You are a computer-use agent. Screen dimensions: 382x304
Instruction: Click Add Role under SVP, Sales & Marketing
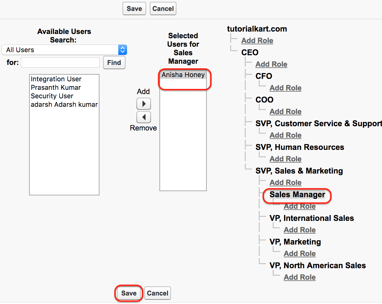tap(286, 182)
